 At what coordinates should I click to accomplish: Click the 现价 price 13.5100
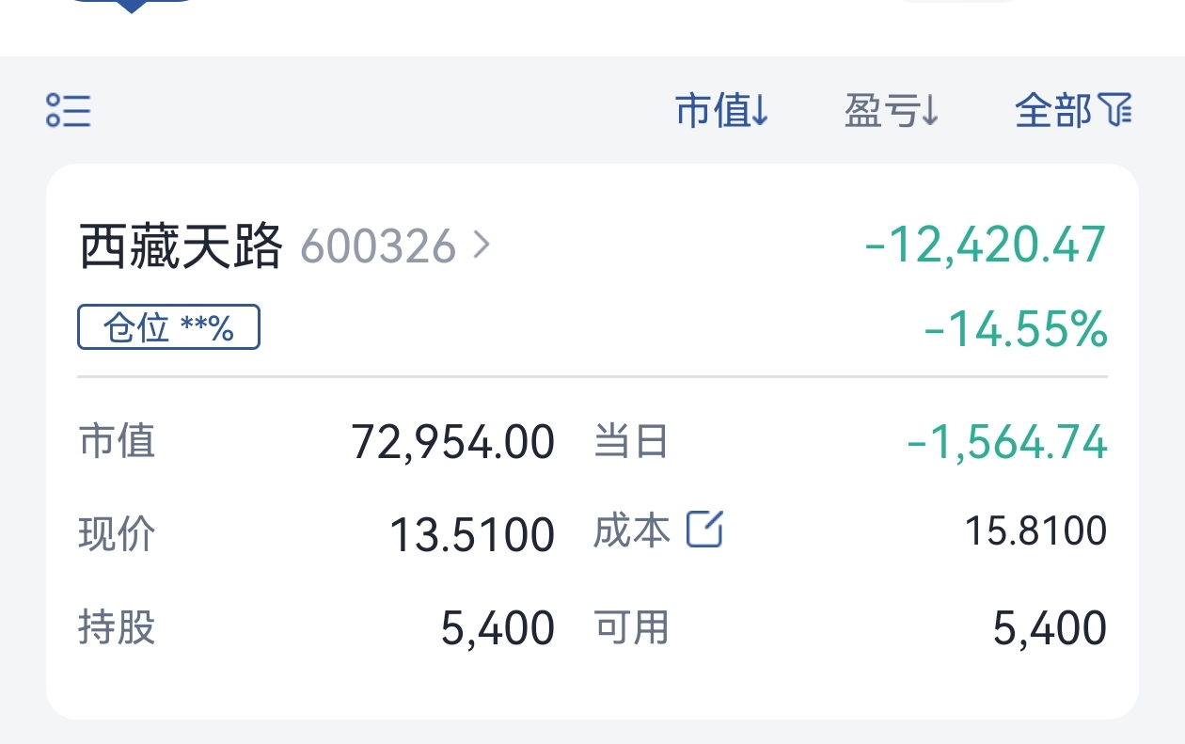click(472, 534)
